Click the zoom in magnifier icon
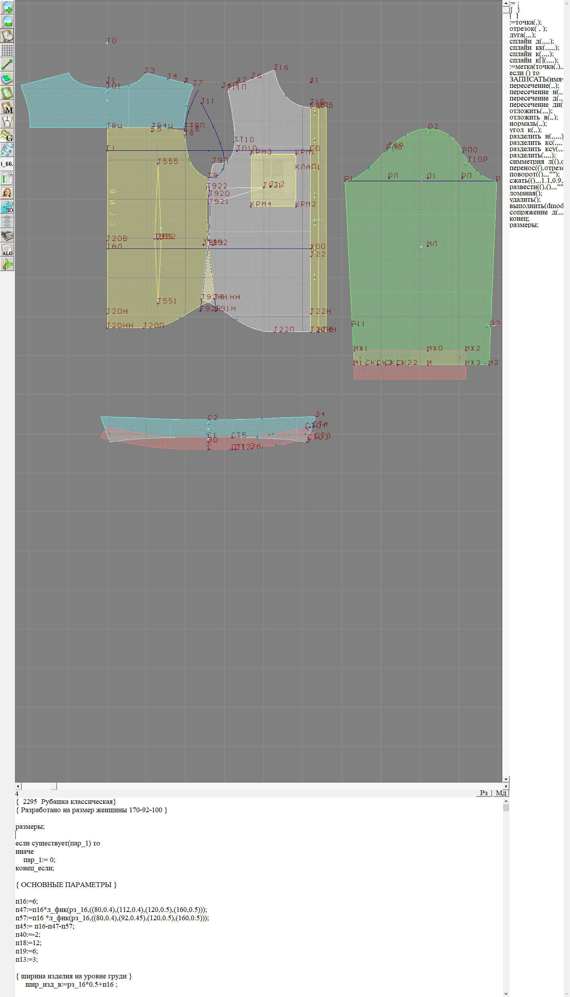 pos(7,7)
